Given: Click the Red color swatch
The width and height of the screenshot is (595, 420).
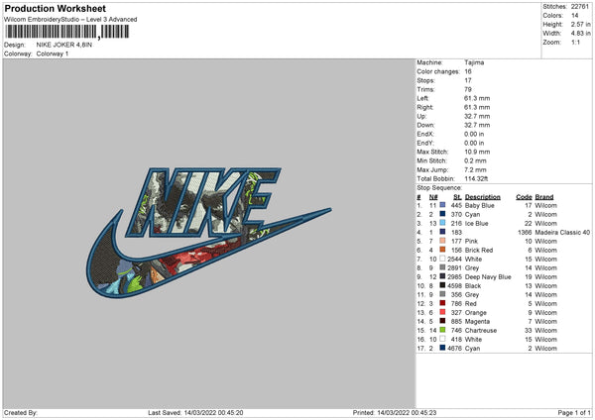Looking at the screenshot, I should [442, 303].
